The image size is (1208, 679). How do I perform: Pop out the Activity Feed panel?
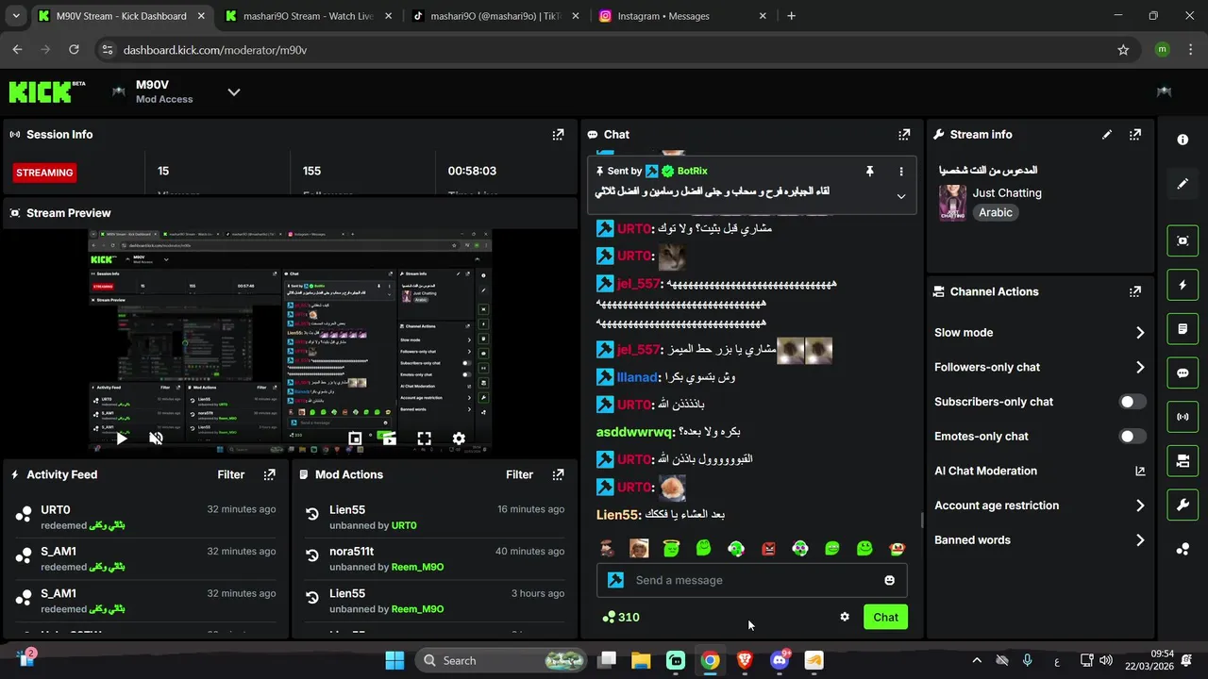tap(269, 475)
